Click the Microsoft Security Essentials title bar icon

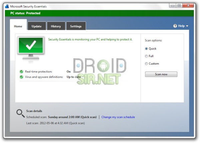[7, 6]
